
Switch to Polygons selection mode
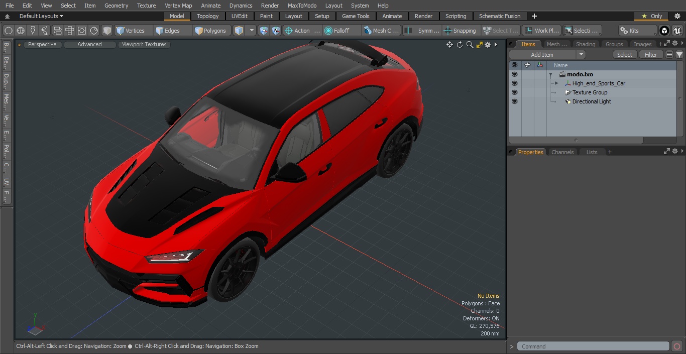(212, 31)
